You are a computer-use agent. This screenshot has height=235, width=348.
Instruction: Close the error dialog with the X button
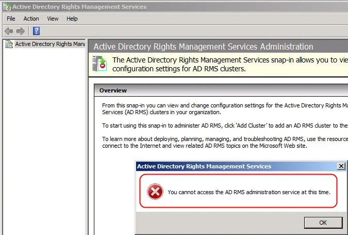coord(341,166)
